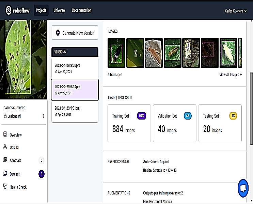Open the chat support bubble
The image size is (253, 204).
click(243, 188)
